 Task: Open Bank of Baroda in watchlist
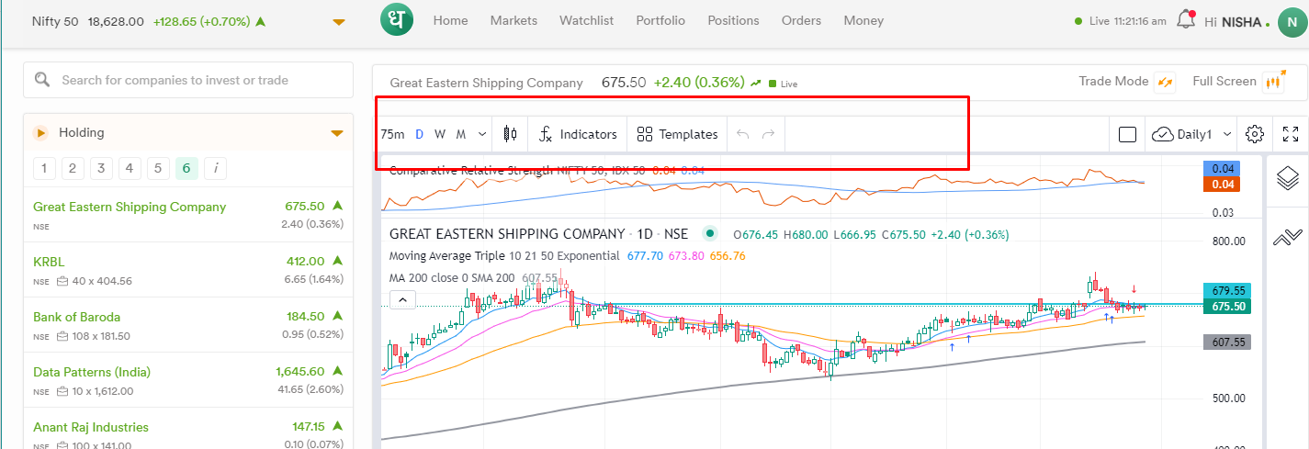pyautogui.click(x=188, y=325)
